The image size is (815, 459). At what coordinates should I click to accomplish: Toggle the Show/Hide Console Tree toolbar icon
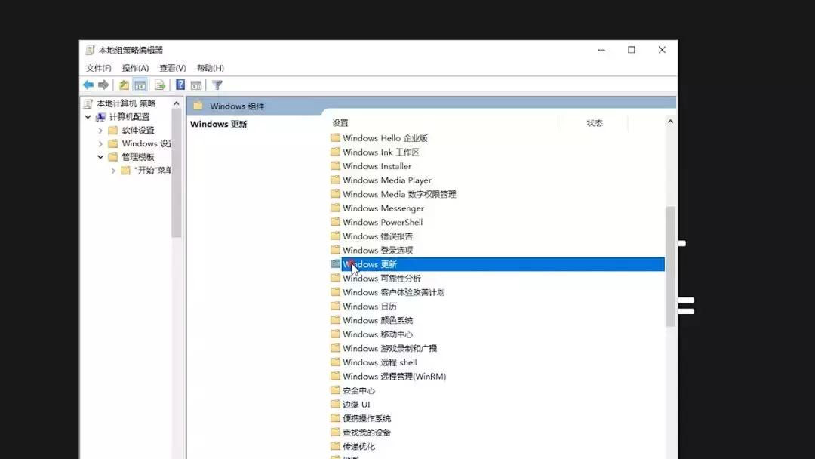pyautogui.click(x=140, y=85)
